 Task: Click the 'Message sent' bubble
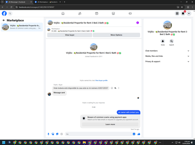[59, 93]
